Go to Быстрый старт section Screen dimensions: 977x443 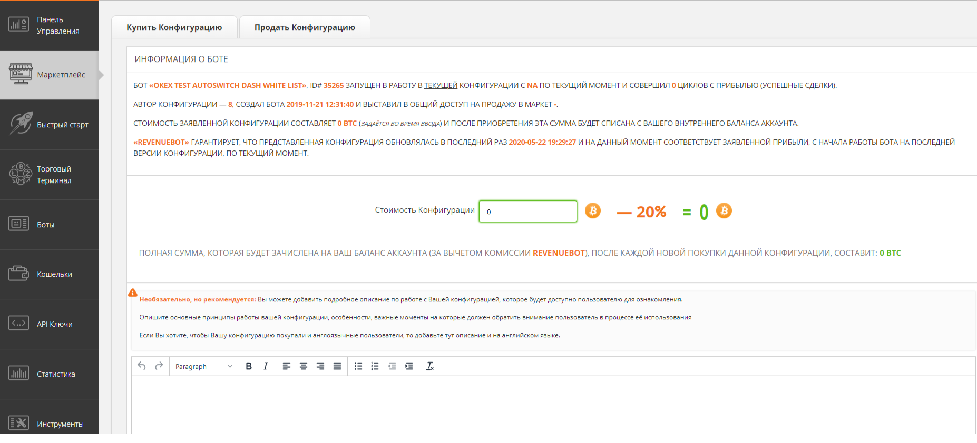(50, 125)
